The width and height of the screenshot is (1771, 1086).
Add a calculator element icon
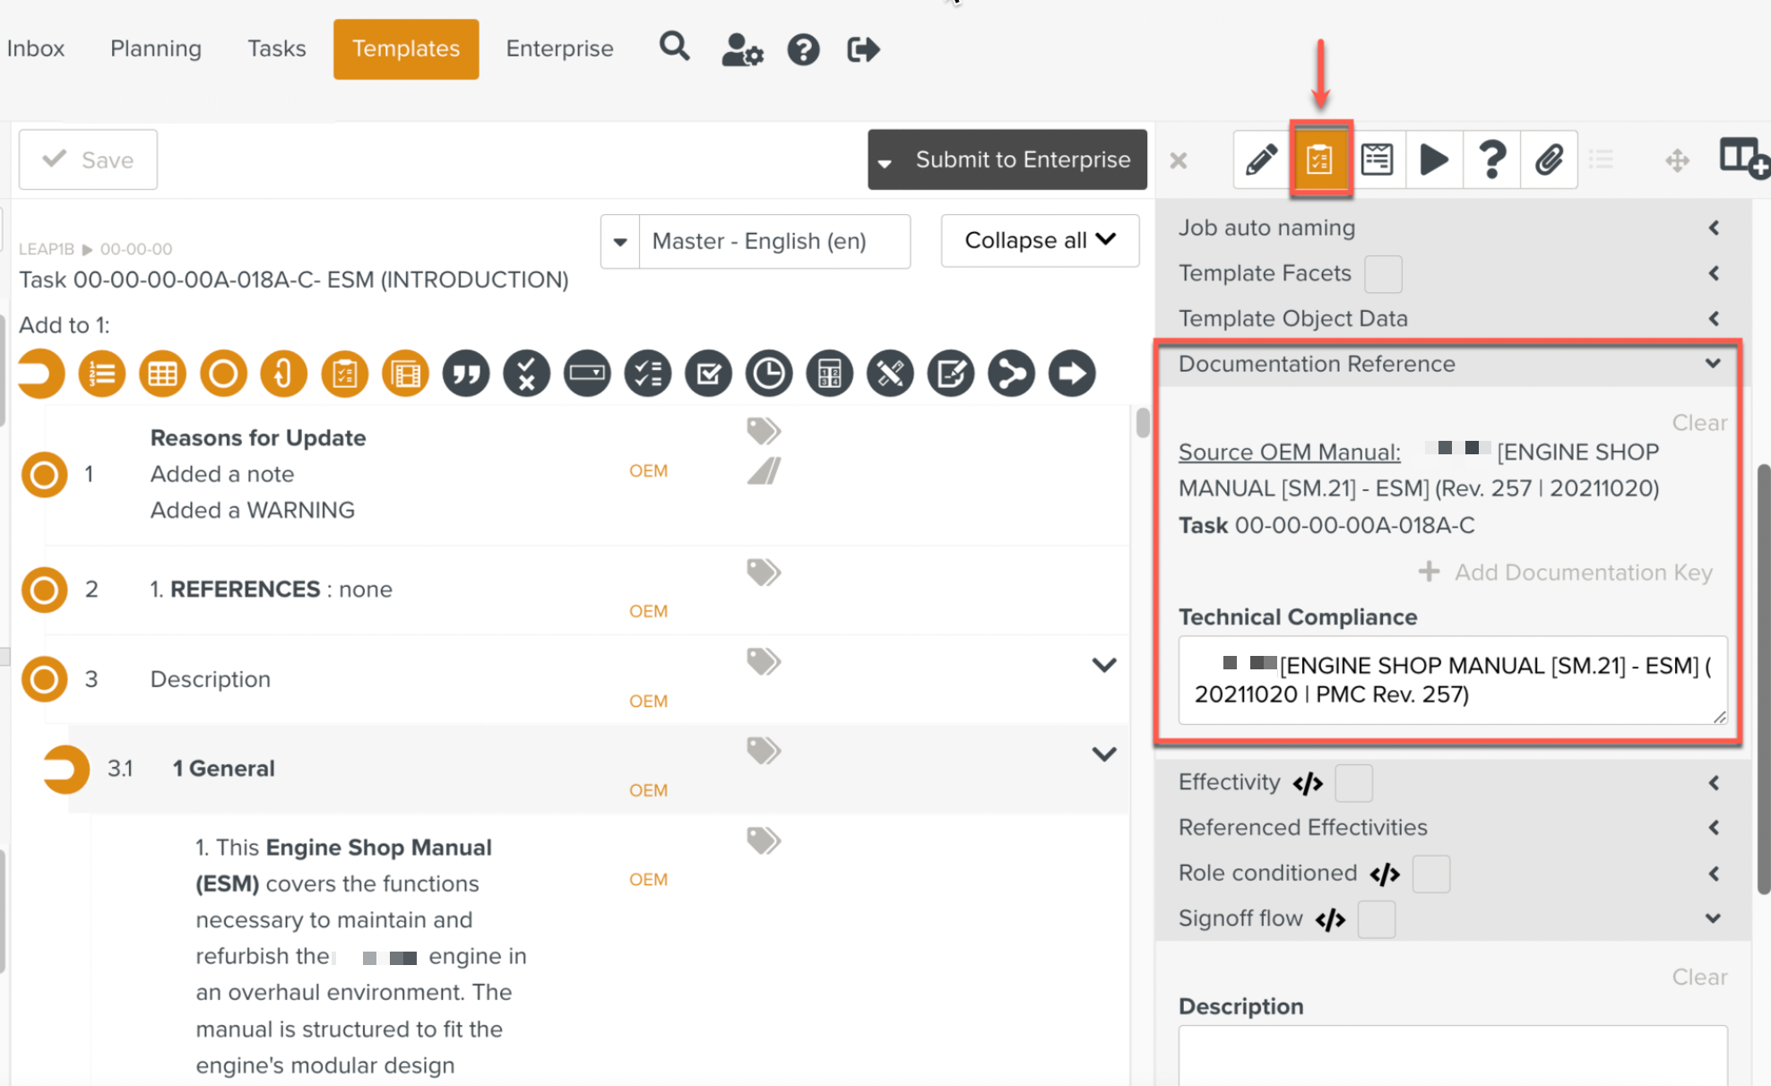[x=829, y=374]
